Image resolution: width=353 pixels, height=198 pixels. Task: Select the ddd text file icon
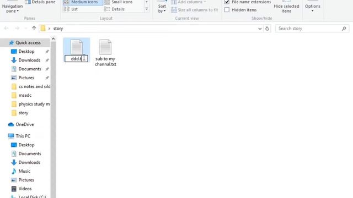pyautogui.click(x=77, y=47)
